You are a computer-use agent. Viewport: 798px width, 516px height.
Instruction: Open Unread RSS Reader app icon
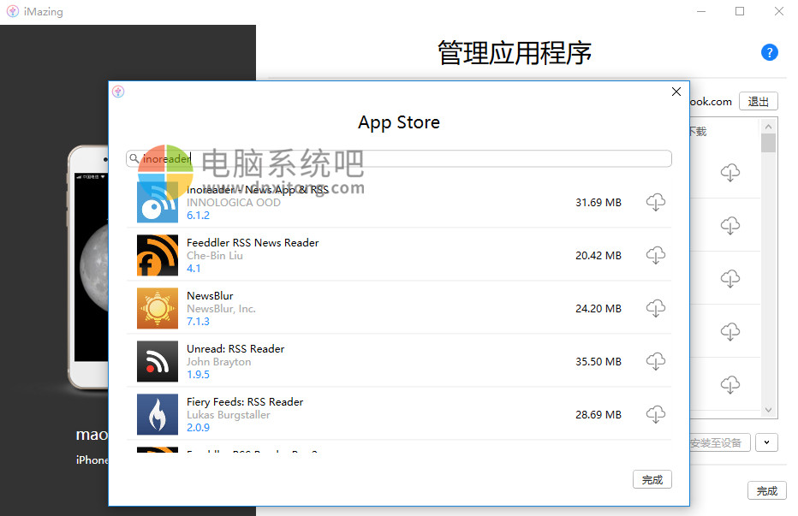tap(158, 361)
